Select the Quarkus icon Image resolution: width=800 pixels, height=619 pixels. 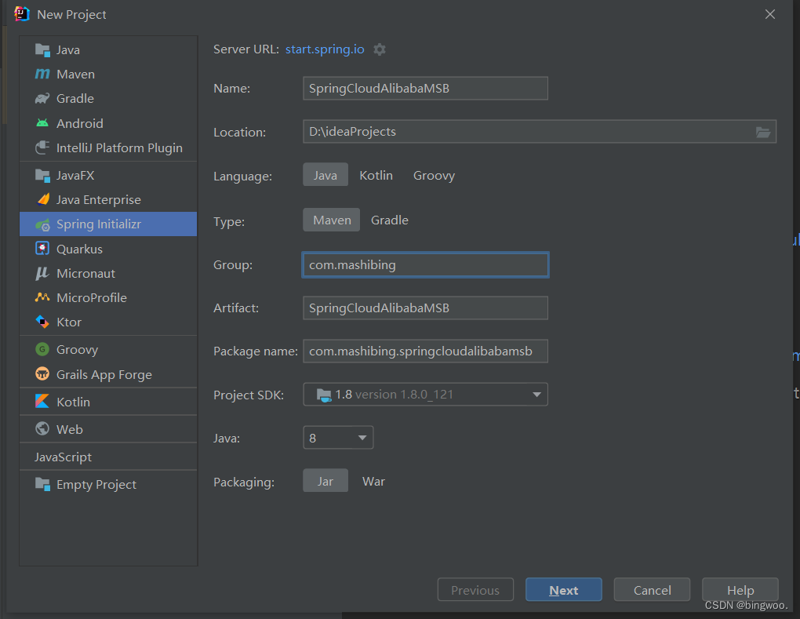pyautogui.click(x=42, y=249)
